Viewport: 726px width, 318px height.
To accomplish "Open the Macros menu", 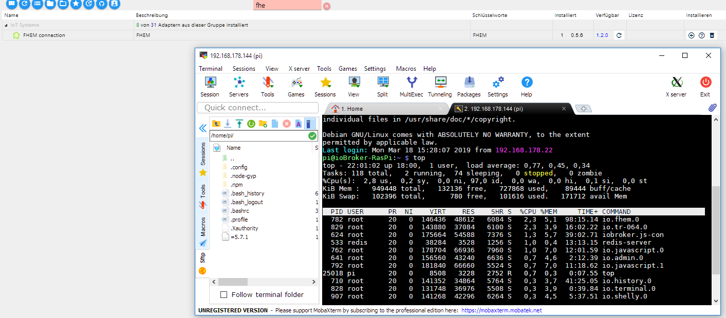I will 406,69.
